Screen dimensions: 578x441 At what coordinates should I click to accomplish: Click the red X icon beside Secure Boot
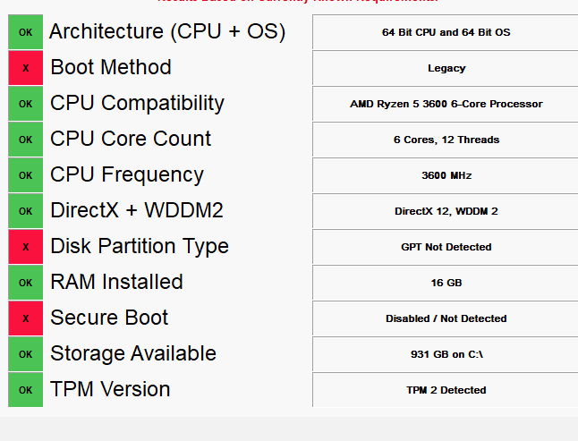pos(25,318)
